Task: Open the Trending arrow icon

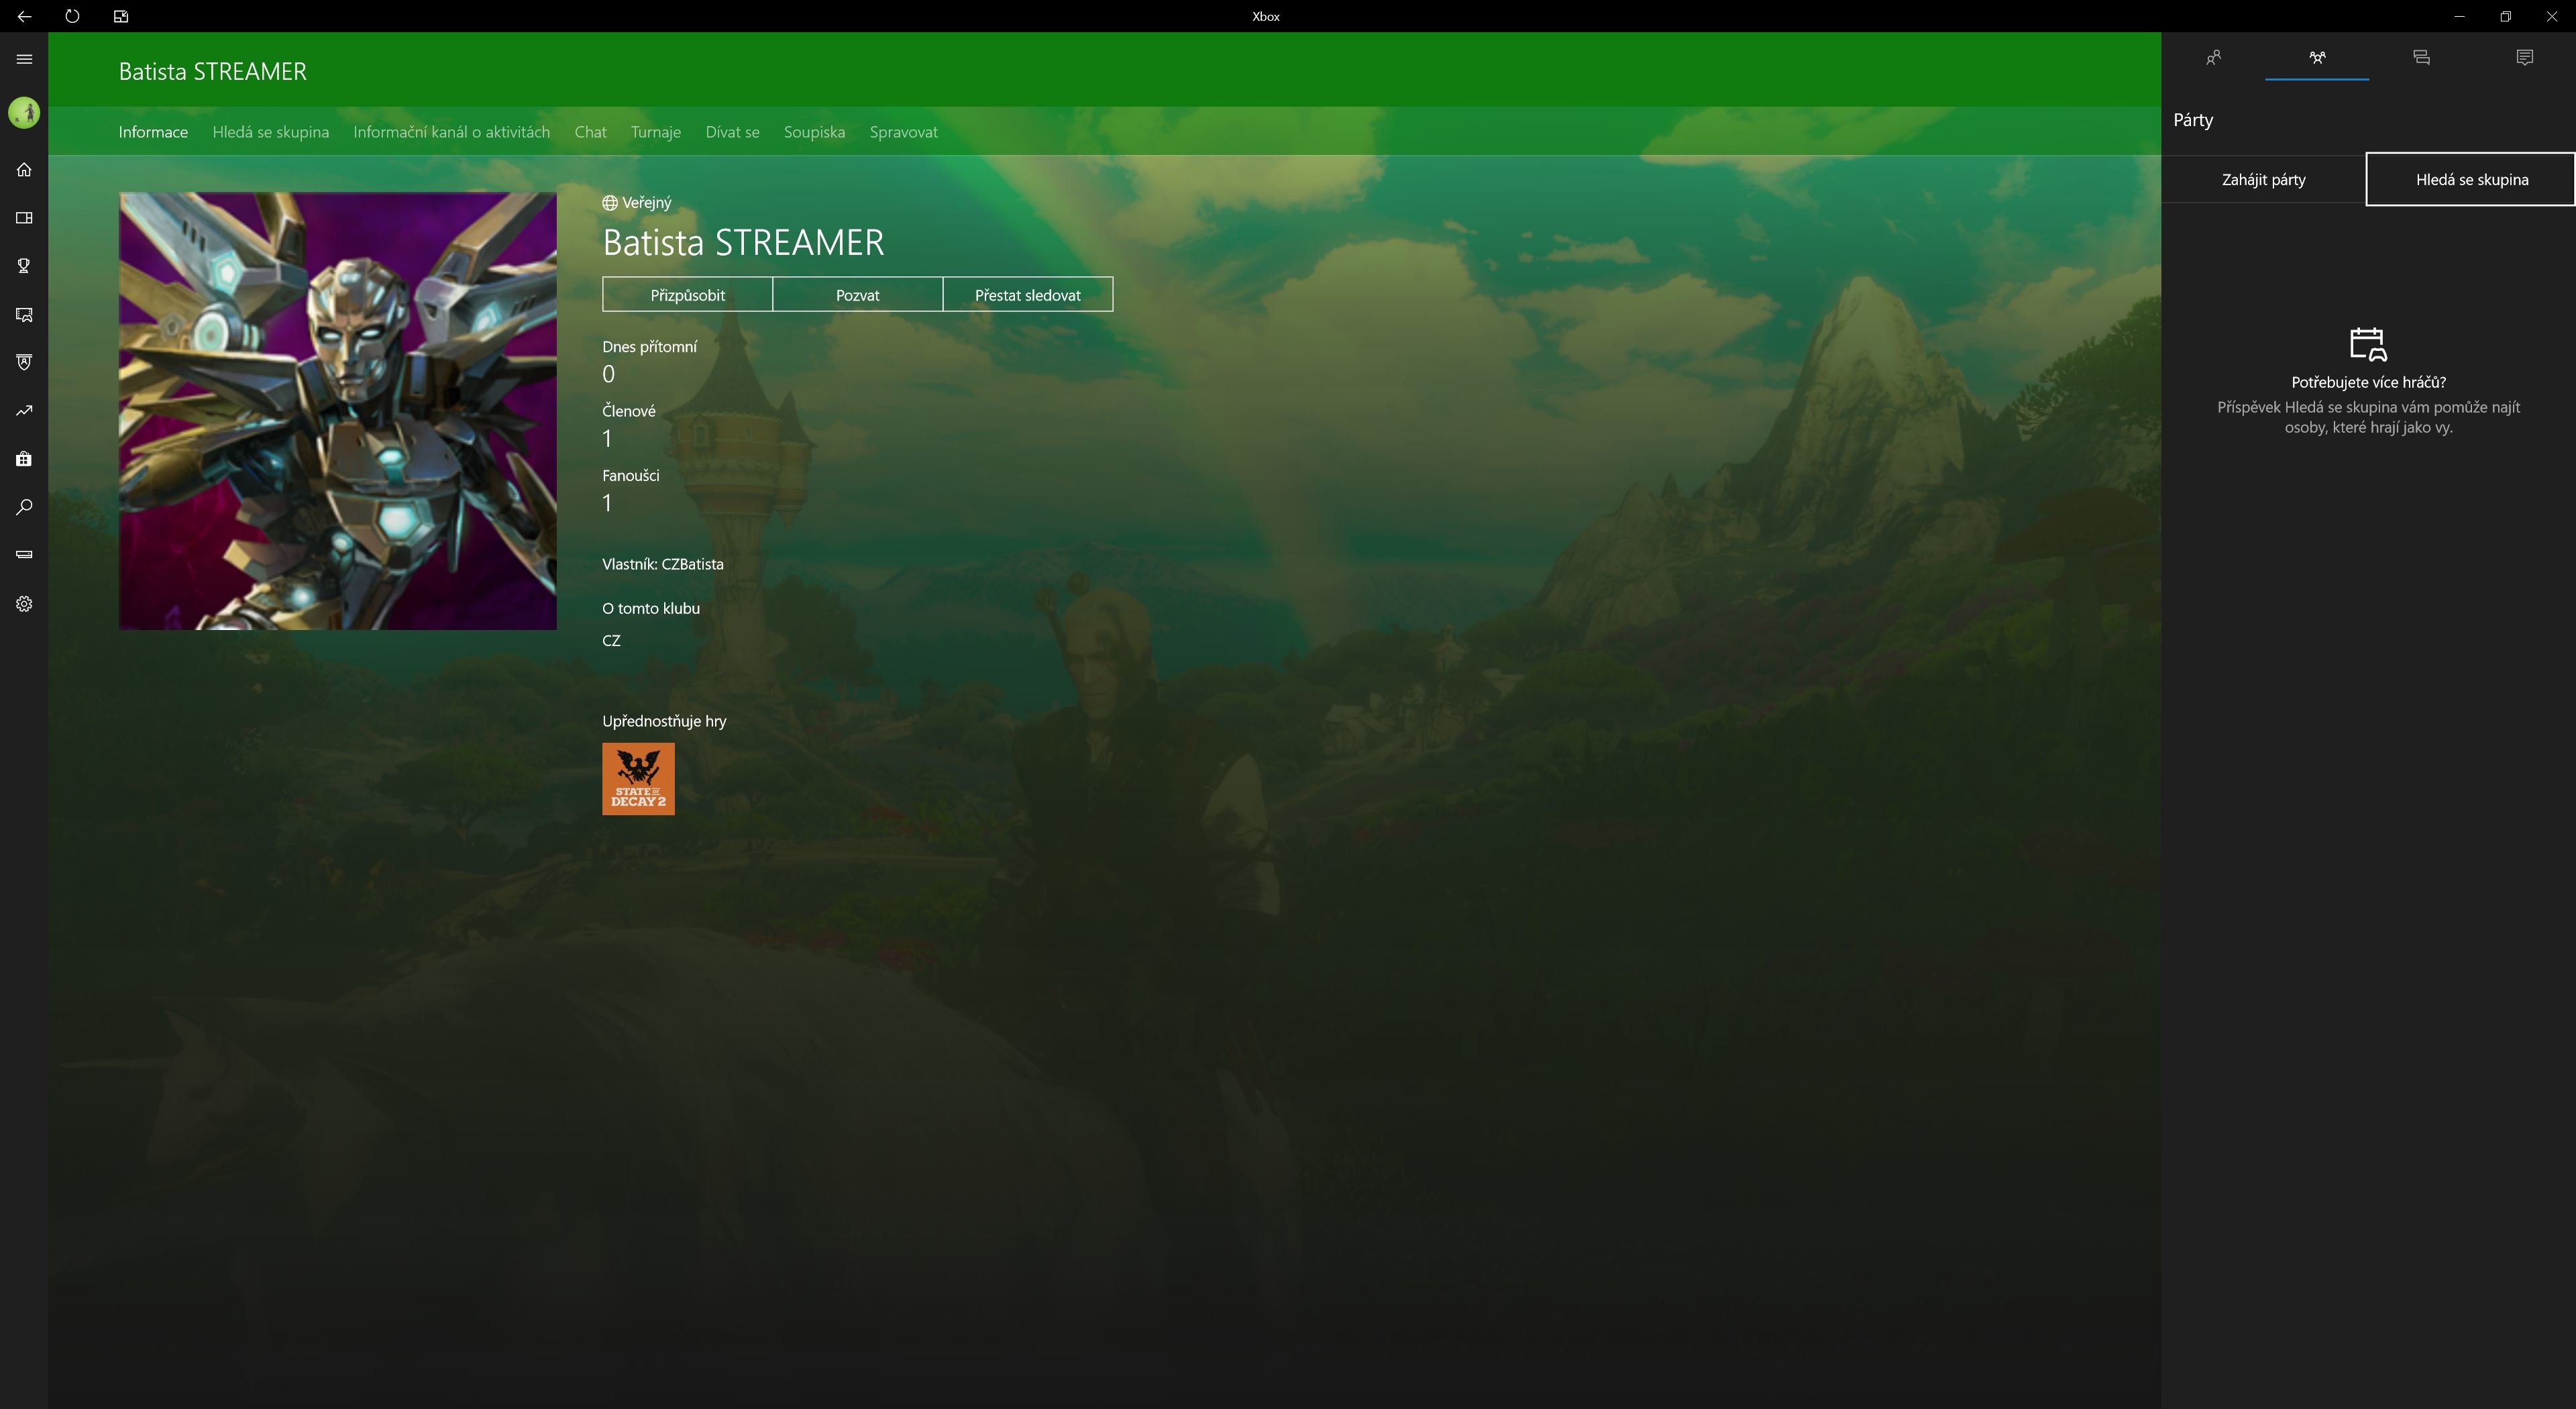Action: pyautogui.click(x=24, y=411)
